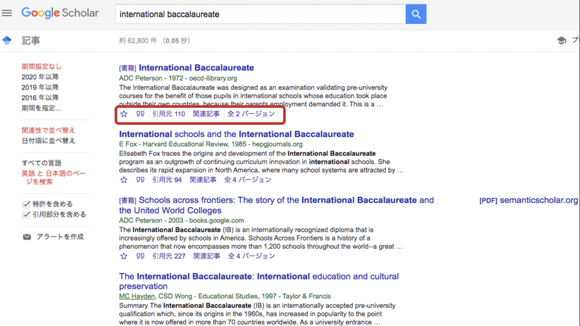Click the search query input field
This screenshot has width=580, height=326.
click(261, 14)
